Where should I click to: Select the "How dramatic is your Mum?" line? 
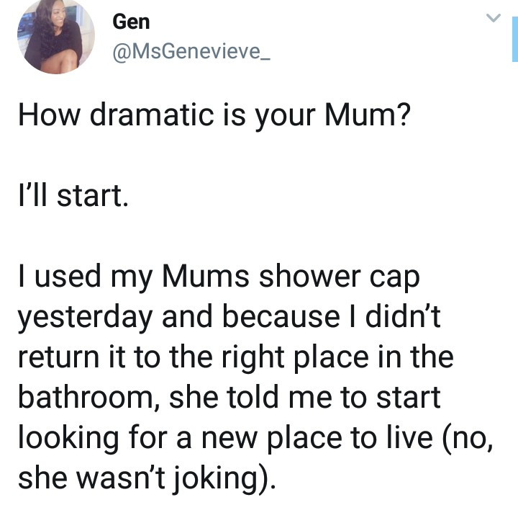[x=214, y=115]
